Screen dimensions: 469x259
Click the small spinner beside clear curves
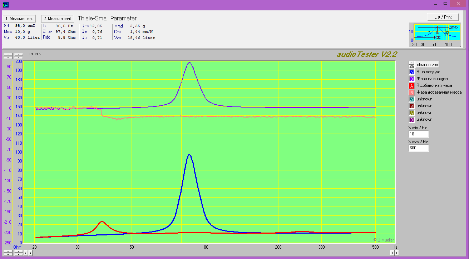pos(411,65)
